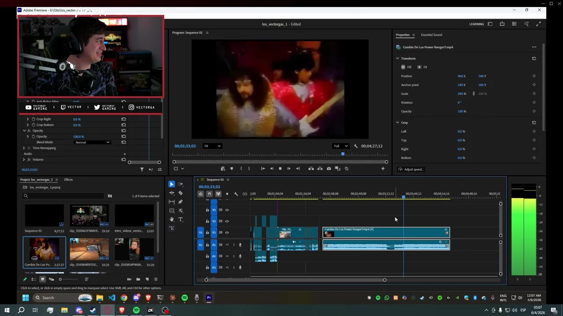Viewport: 563px width, 316px height.
Task: Click the Learning workspace button
Action: click(476, 24)
